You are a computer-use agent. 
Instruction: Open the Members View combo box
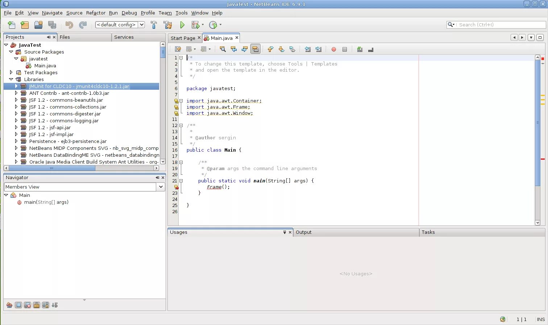(161, 187)
